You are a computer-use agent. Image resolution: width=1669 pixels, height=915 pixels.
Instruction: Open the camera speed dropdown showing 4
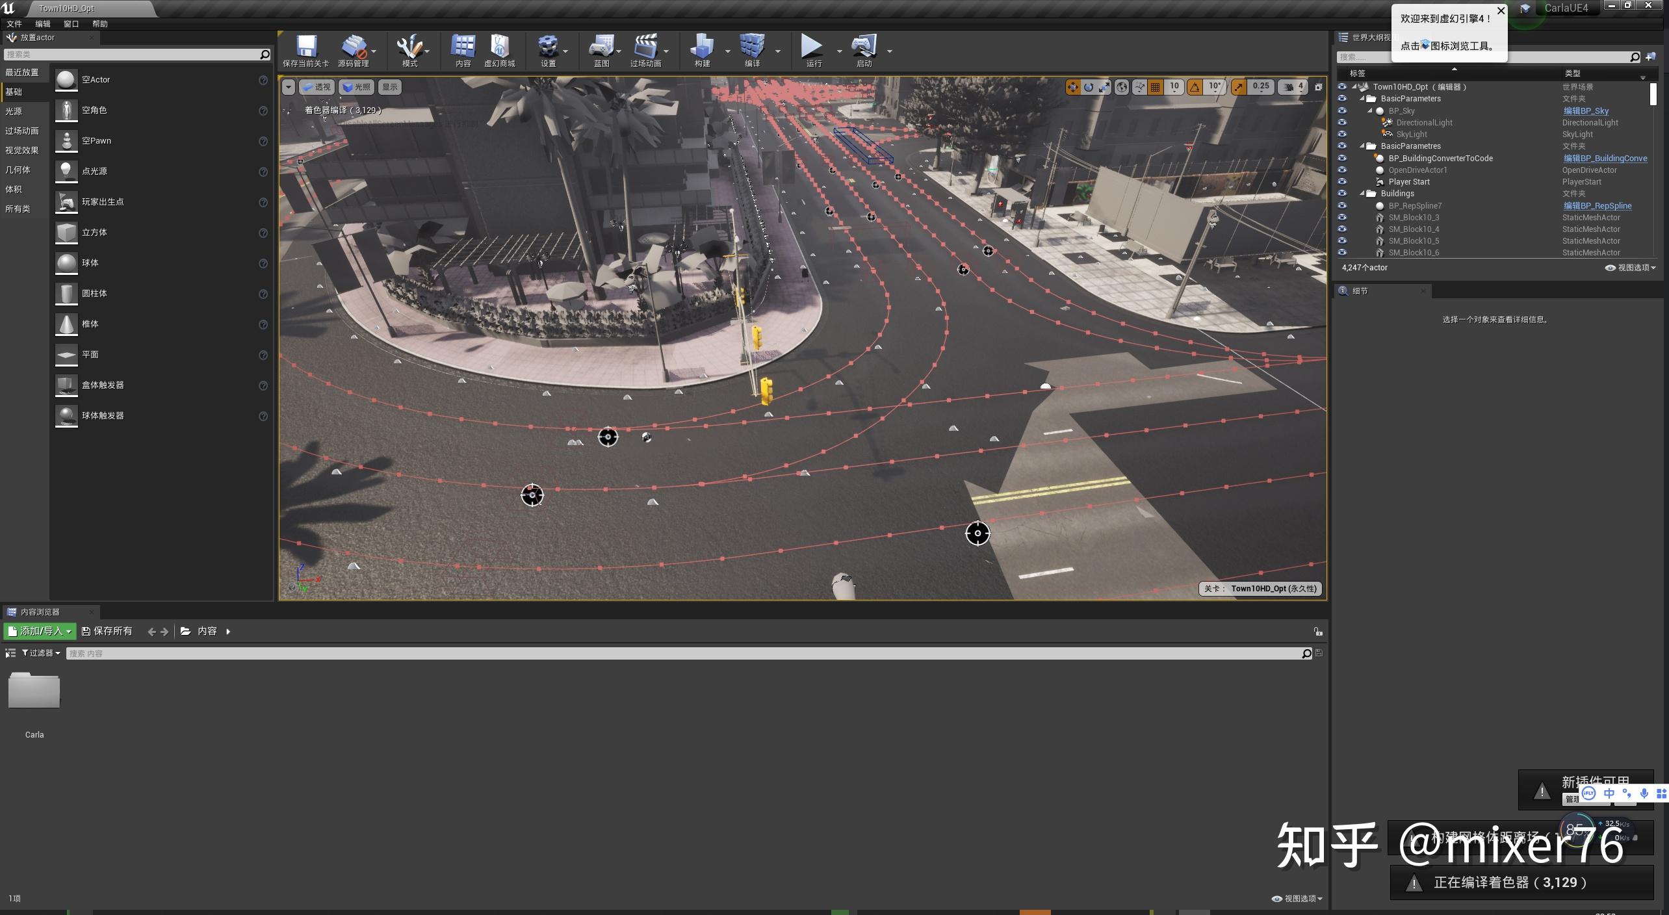[1293, 86]
